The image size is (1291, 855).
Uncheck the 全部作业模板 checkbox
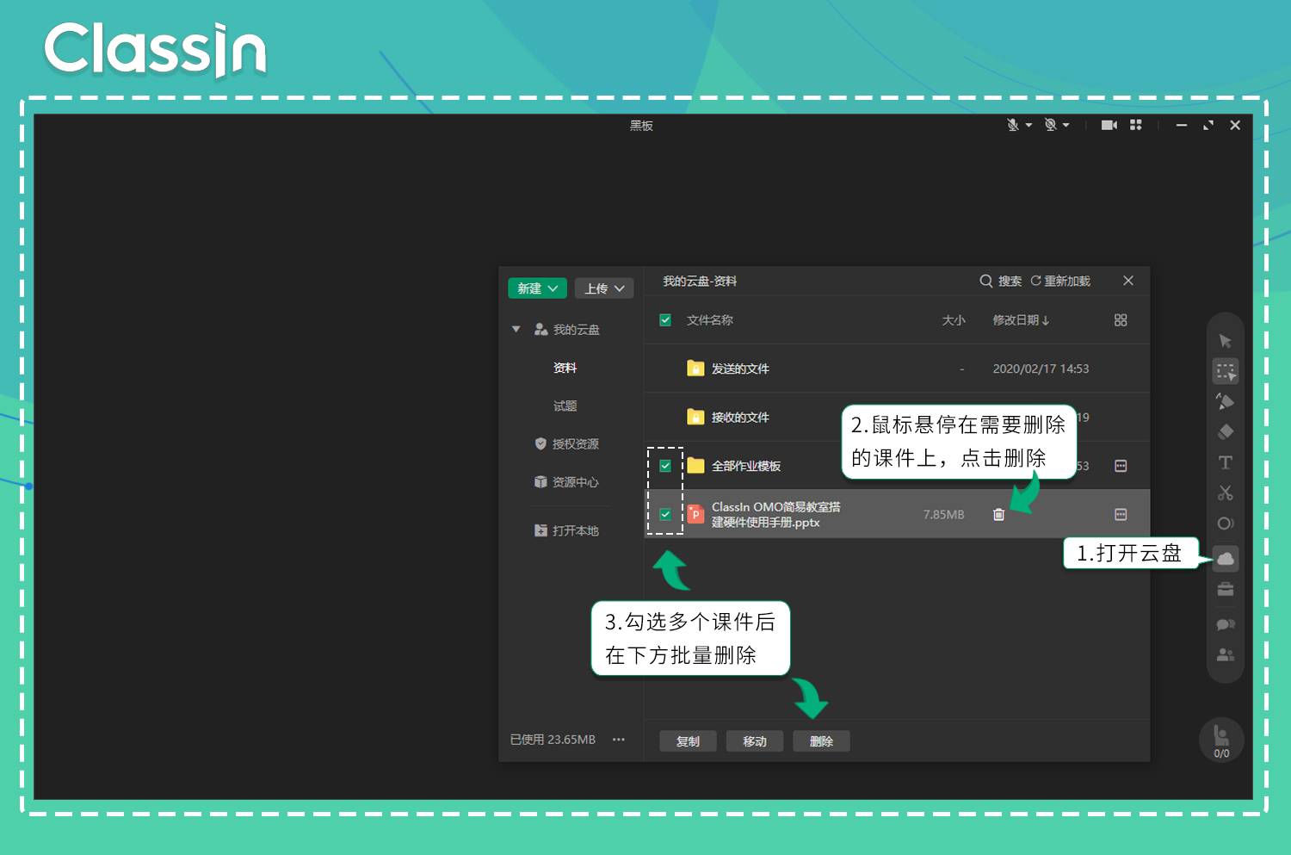[x=665, y=466]
